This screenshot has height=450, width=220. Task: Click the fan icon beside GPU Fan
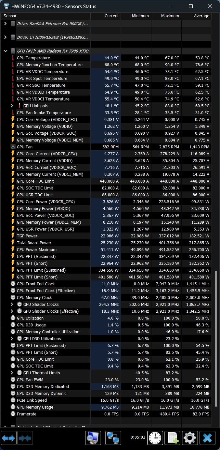[x=13, y=147]
